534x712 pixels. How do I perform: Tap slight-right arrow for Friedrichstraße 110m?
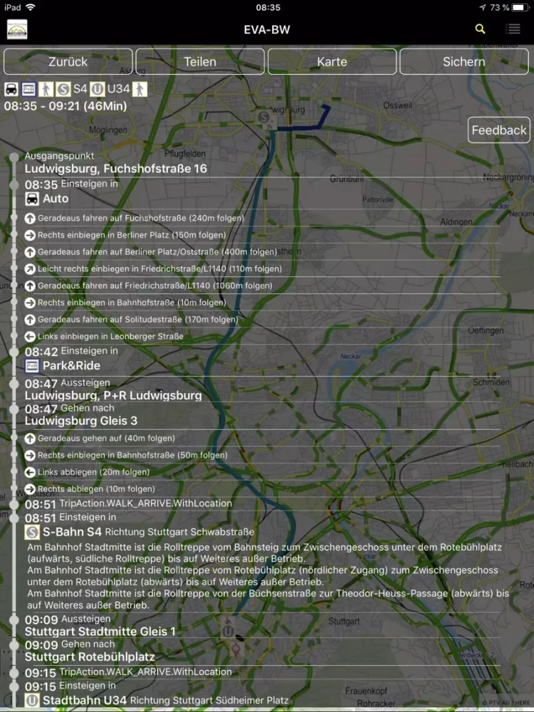30,269
